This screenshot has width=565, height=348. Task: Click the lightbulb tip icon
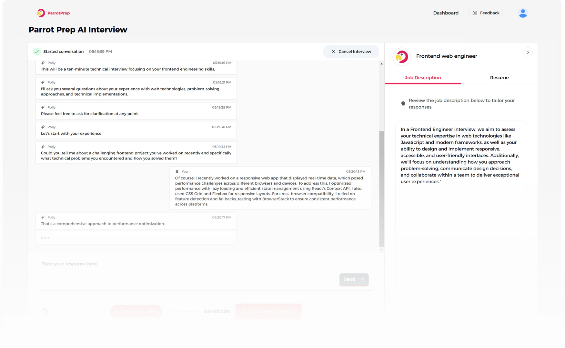(x=403, y=103)
